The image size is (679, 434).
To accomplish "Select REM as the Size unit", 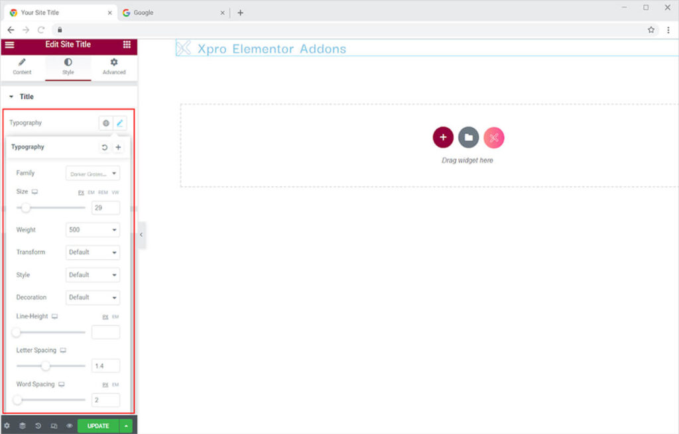I will (x=103, y=192).
